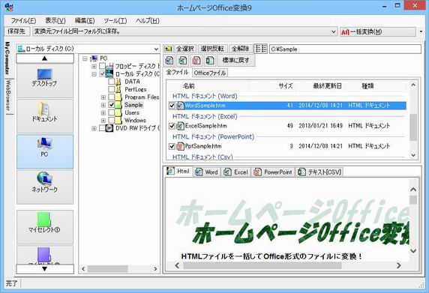429x293 pixels.
Task: Click the 一括変換(M) button
Action: point(377,31)
